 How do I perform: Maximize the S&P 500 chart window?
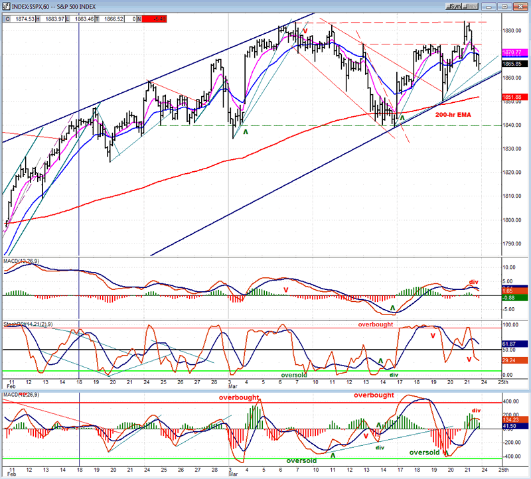pyautogui.click(x=506, y=7)
